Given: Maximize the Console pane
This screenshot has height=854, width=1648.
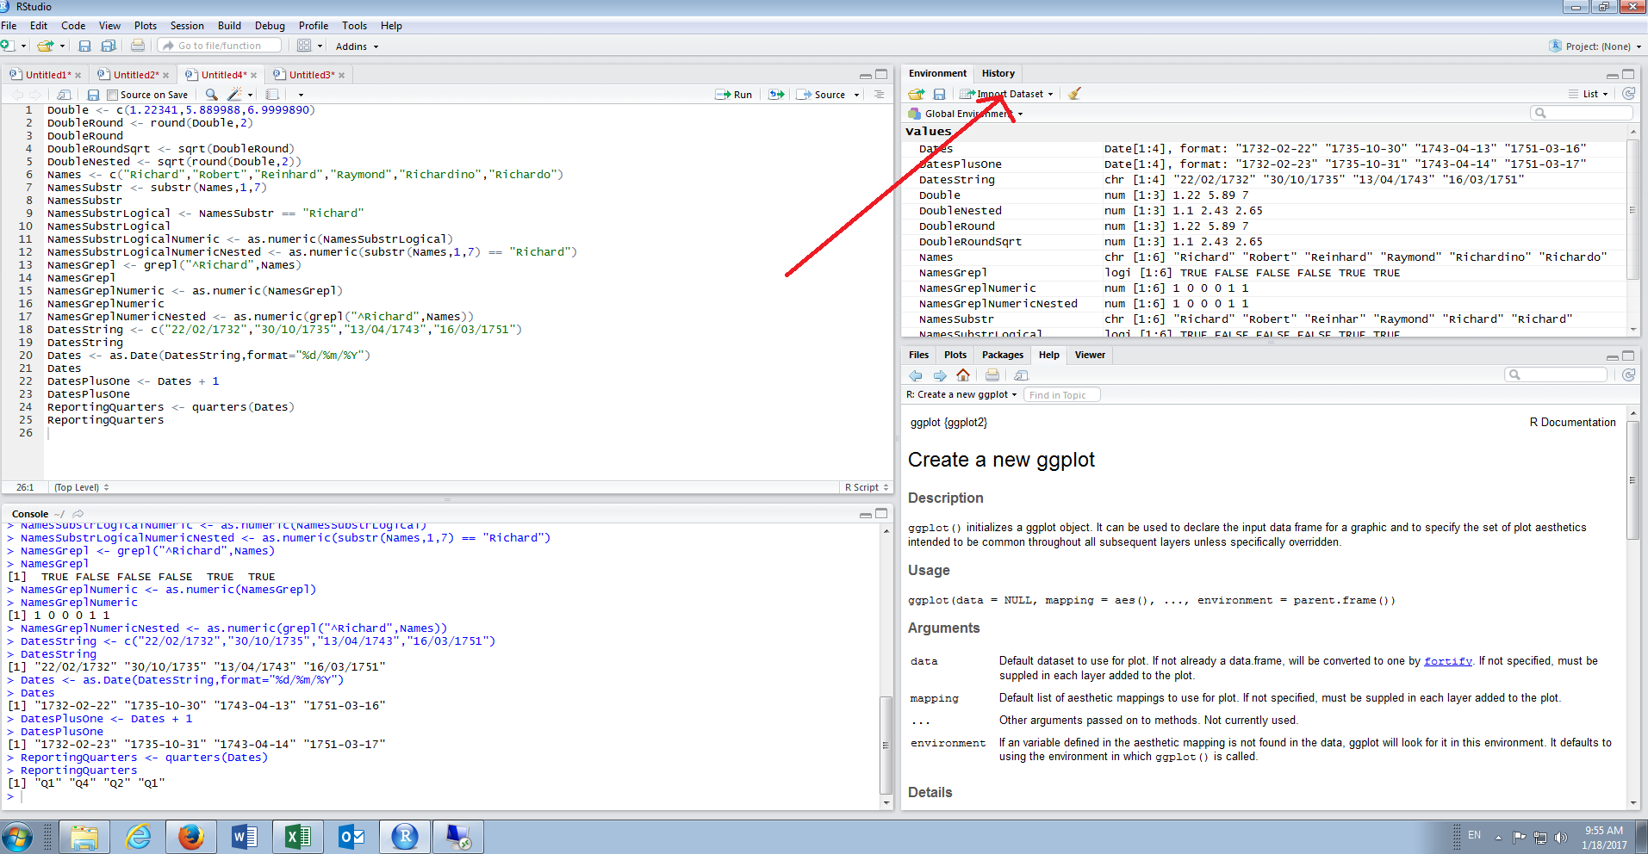Looking at the screenshot, I should coord(881,513).
